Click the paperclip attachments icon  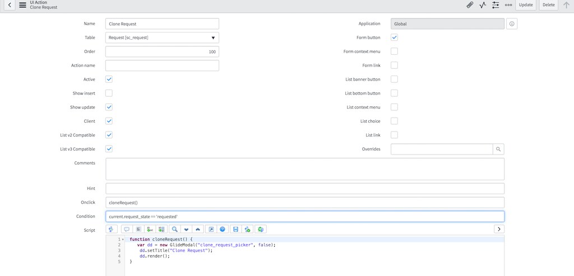470,5
